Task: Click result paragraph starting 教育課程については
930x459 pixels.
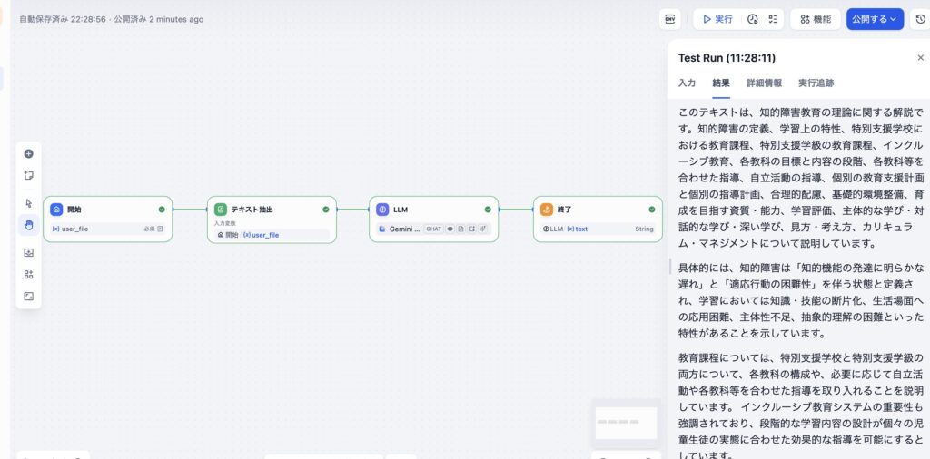Action: point(801,406)
